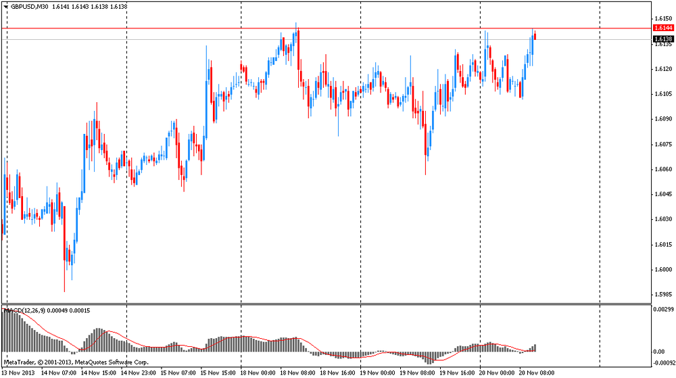The image size is (676, 378).
Task: Click the 1.6060 price axis label
Action: 662,169
